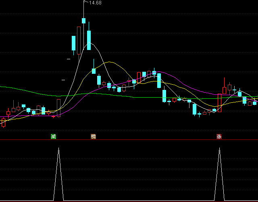Image resolution: width=258 pixels, height=202 pixels.
Task: Click the orange 榜 marker icon
Action: [x=93, y=136]
